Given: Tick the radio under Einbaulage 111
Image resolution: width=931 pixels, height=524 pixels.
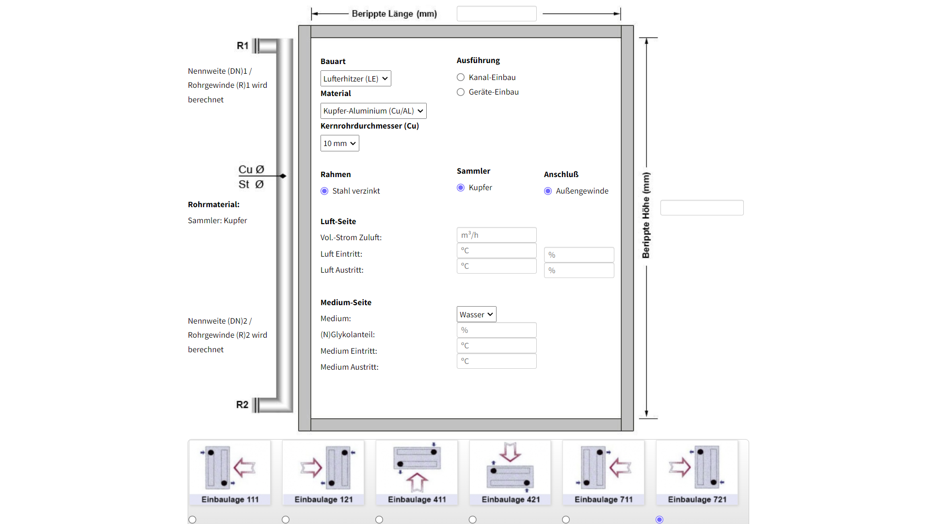Looking at the screenshot, I should (193, 520).
